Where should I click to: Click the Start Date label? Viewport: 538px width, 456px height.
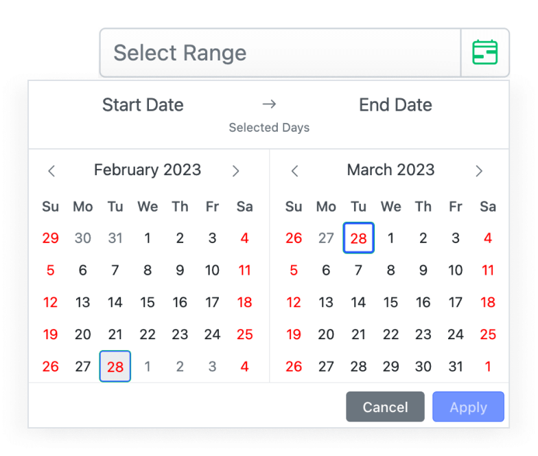coord(143,105)
